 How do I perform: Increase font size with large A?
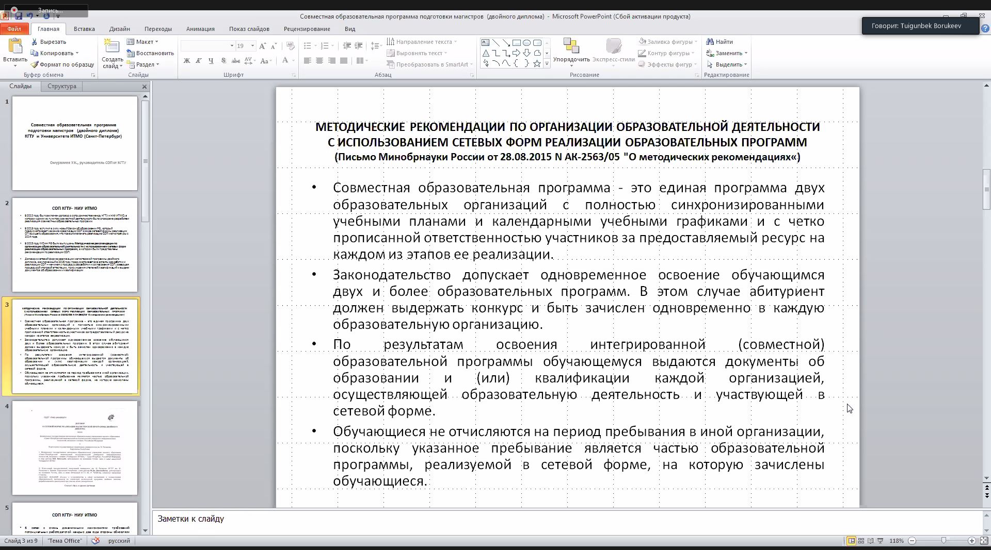tap(263, 46)
